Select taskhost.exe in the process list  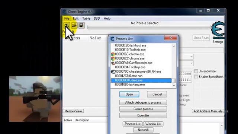pos(131,45)
